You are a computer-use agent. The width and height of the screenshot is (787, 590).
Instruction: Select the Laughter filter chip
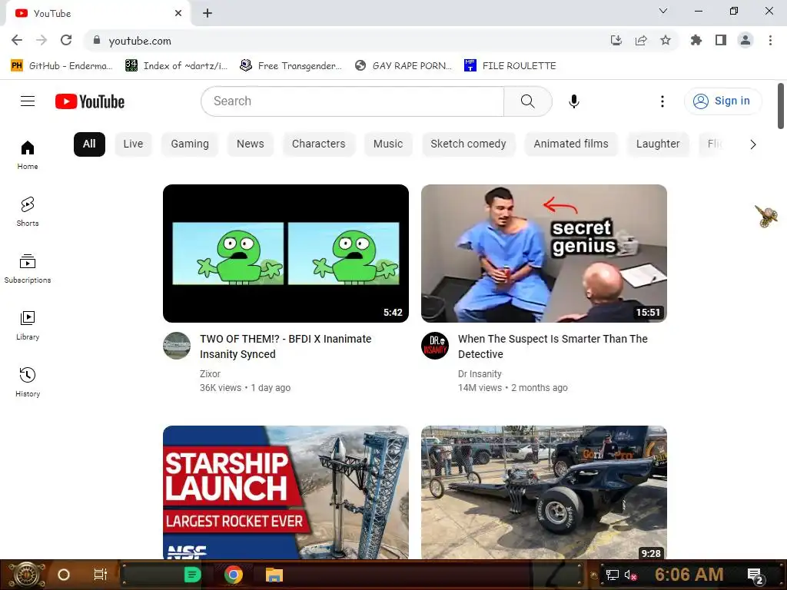pyautogui.click(x=658, y=144)
